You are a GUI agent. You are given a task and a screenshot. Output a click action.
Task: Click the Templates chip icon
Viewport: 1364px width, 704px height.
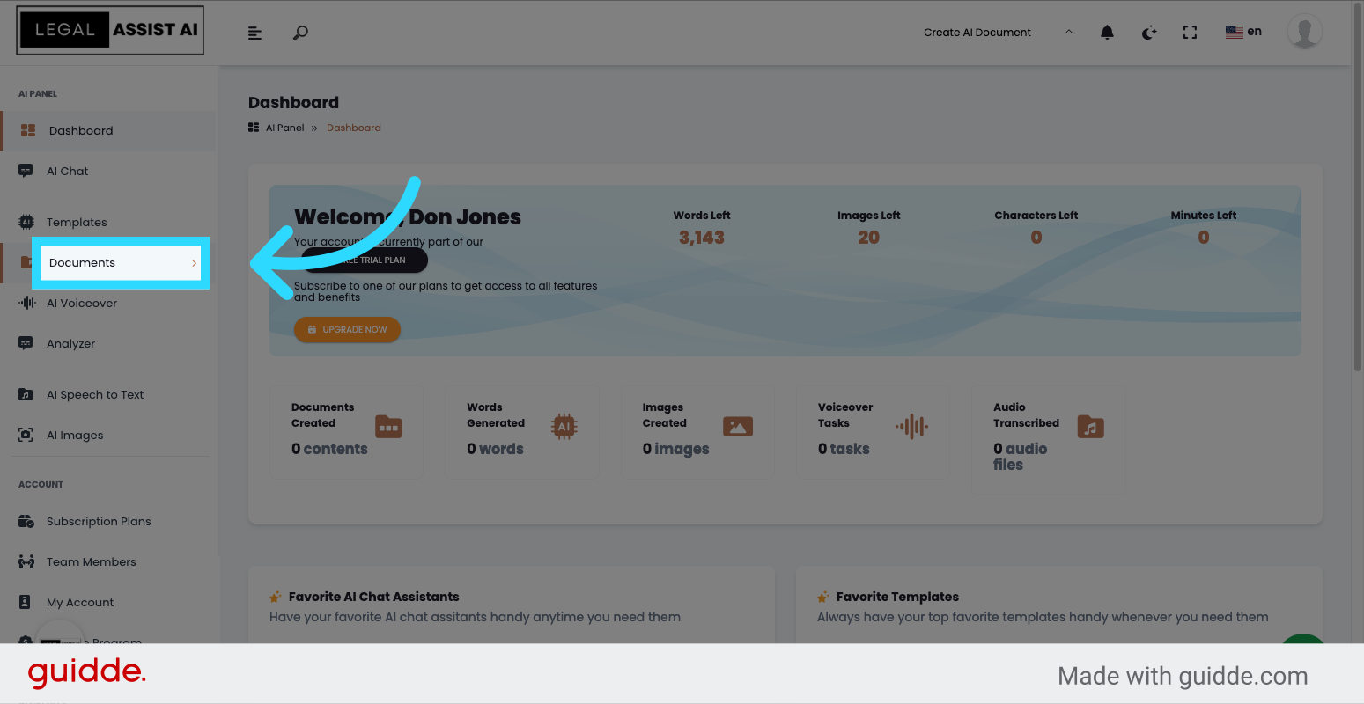click(x=26, y=222)
